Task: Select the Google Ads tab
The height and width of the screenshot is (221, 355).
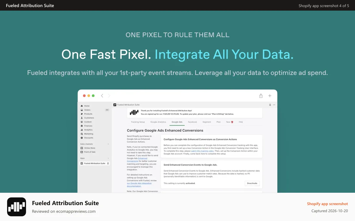Action: [x=177, y=122]
